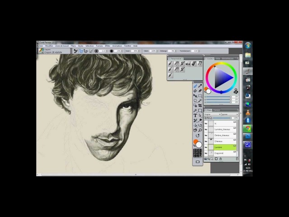Click the white color swatch in Couleur panel
This screenshot has height=217, width=289.
[209, 91]
